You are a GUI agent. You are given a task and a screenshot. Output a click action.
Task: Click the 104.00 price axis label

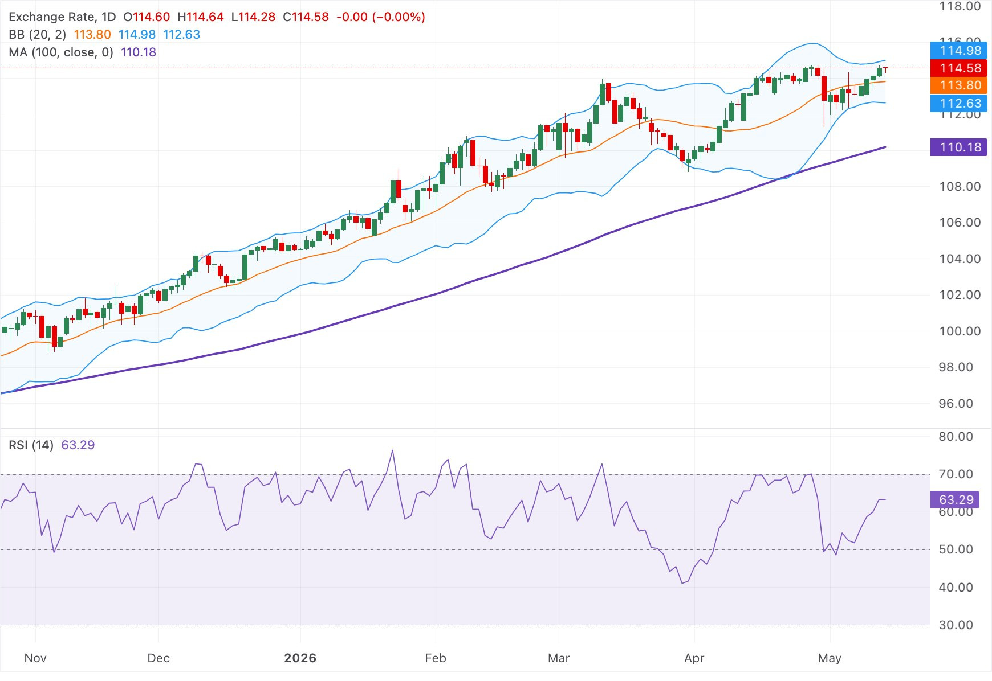point(960,259)
